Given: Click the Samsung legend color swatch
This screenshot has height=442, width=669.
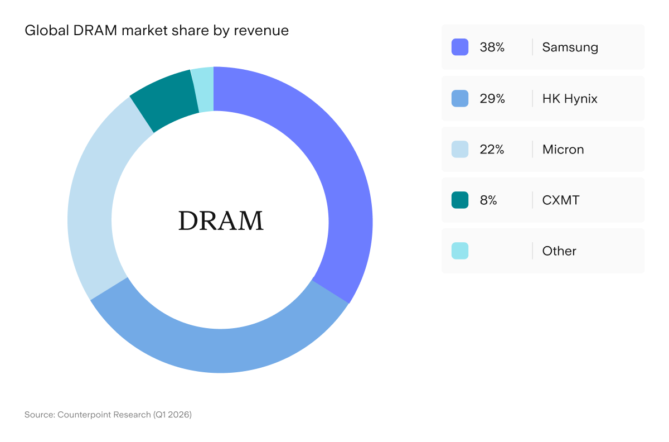Looking at the screenshot, I should coord(460,47).
